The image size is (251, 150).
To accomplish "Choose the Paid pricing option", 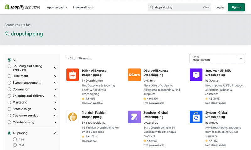I will tap(15, 145).
